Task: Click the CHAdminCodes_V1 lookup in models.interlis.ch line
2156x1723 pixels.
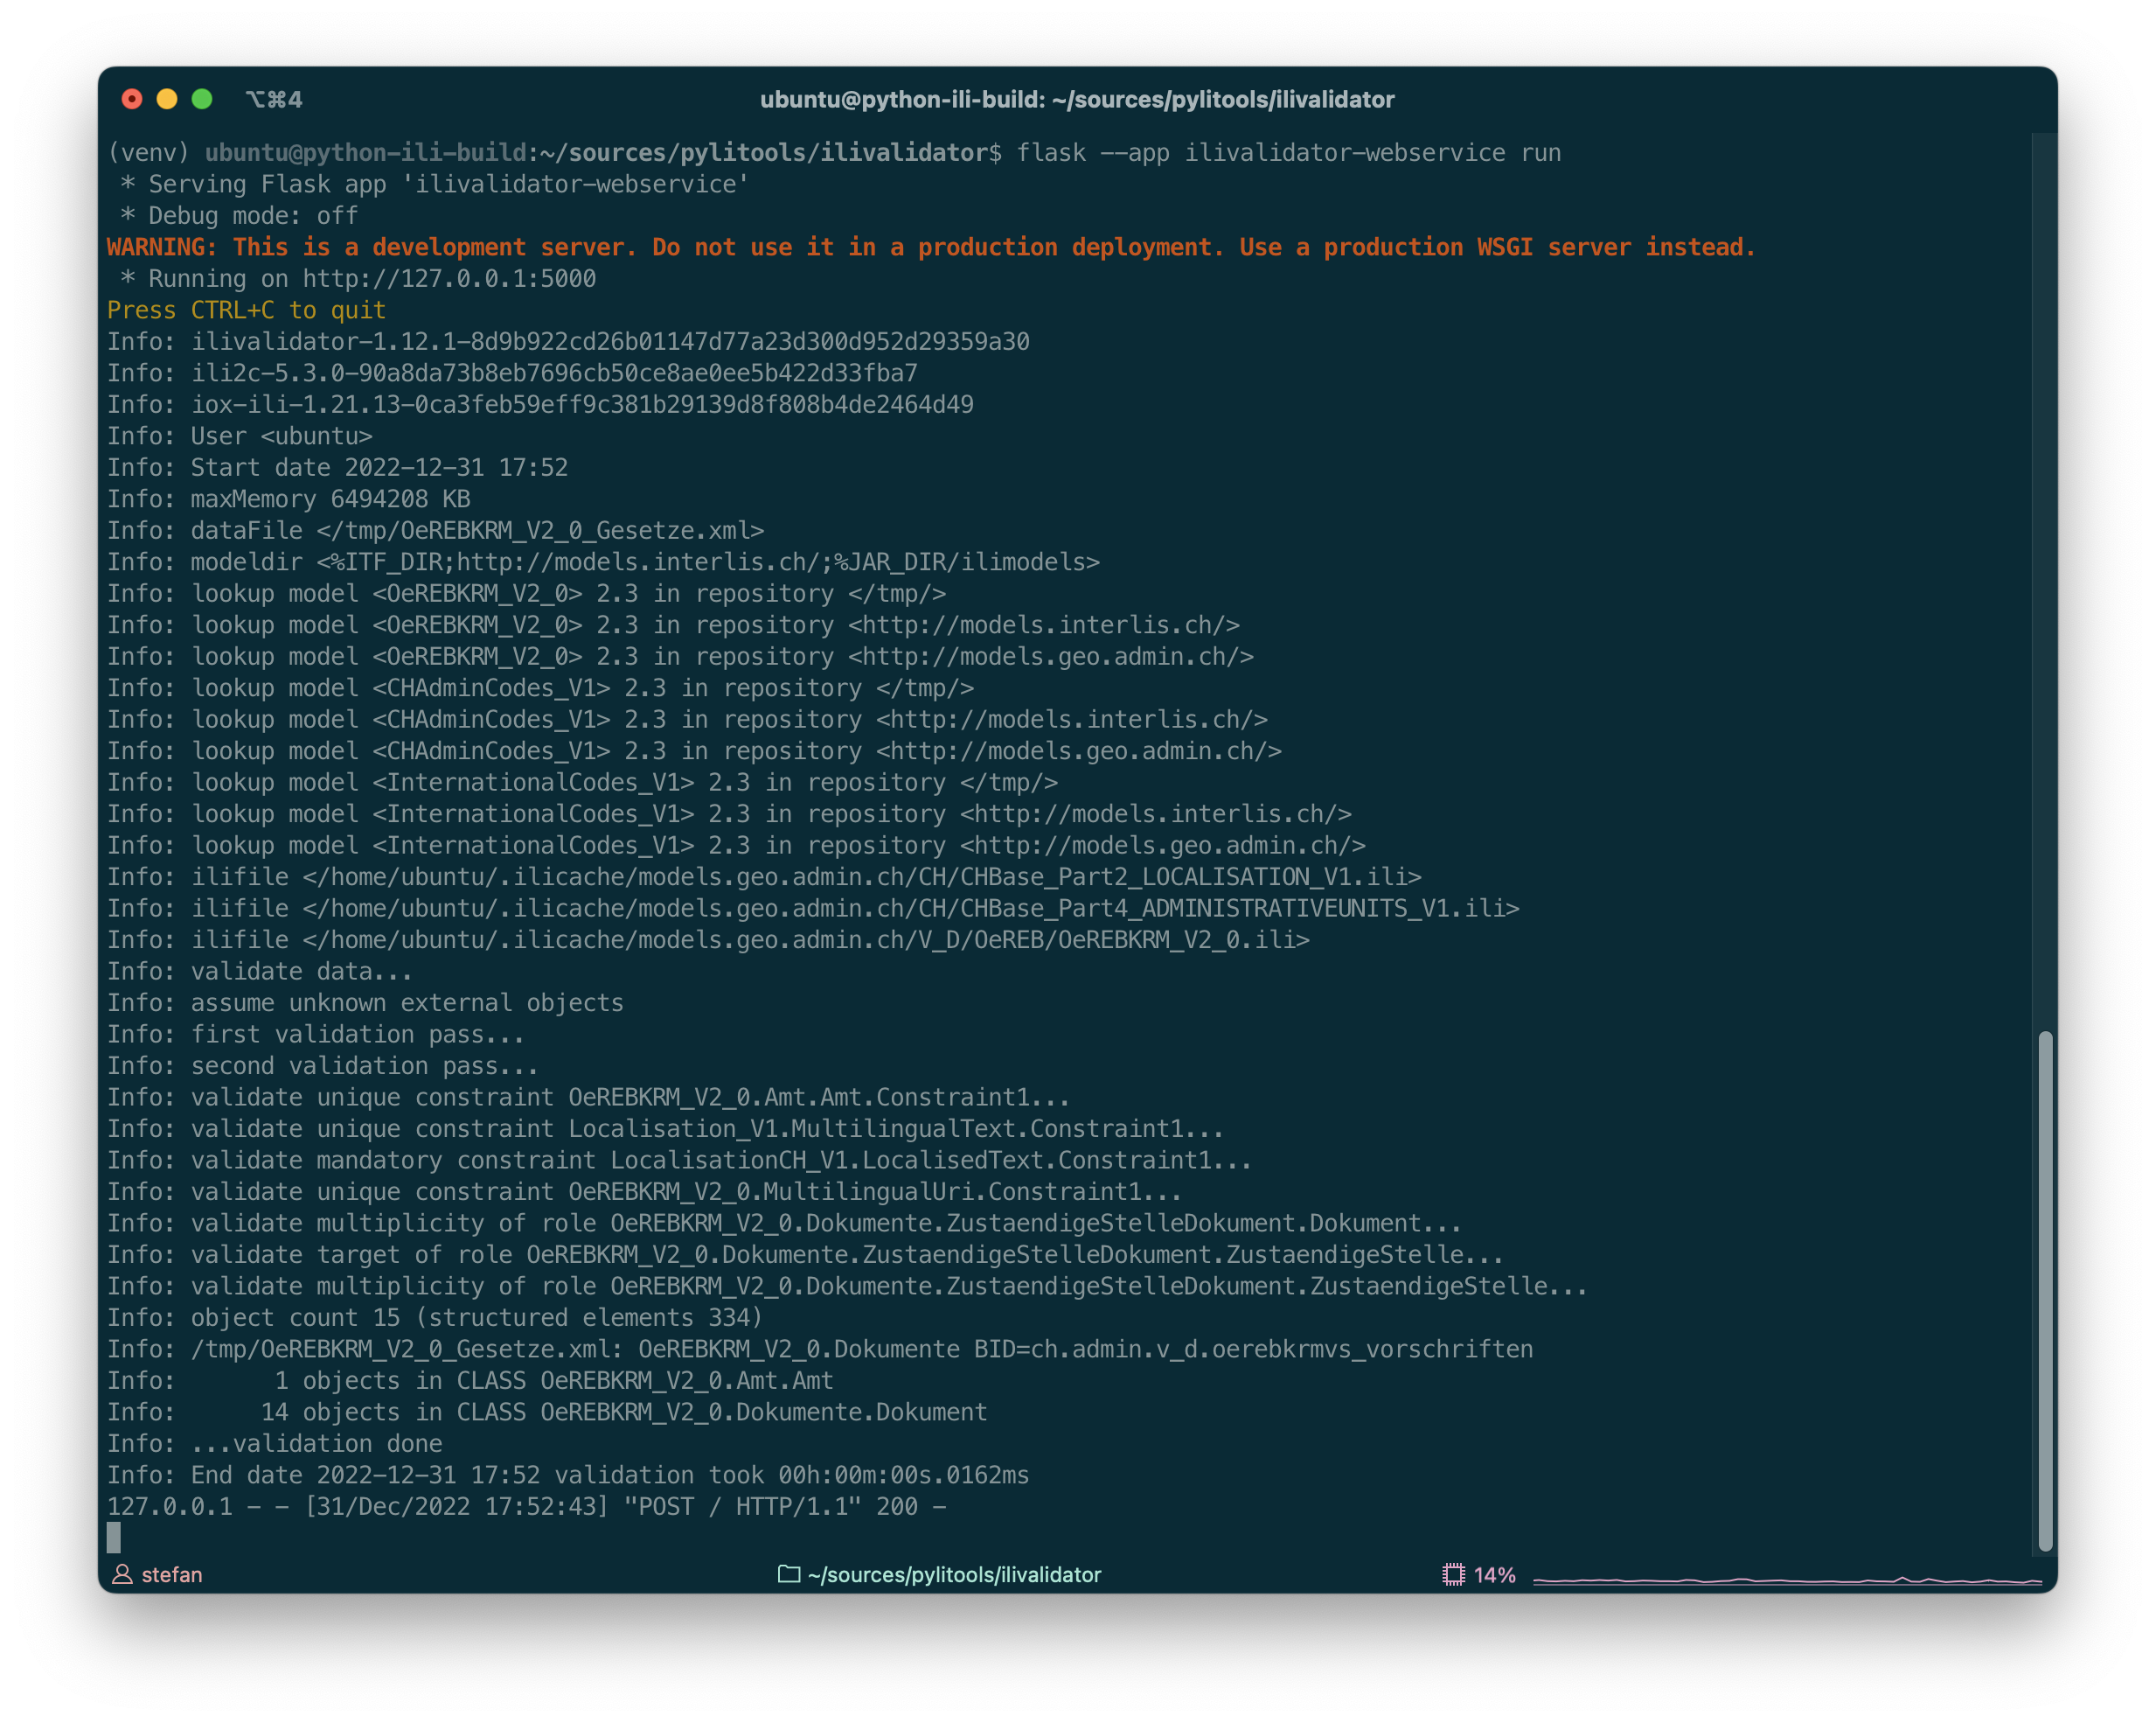Action: (x=687, y=720)
